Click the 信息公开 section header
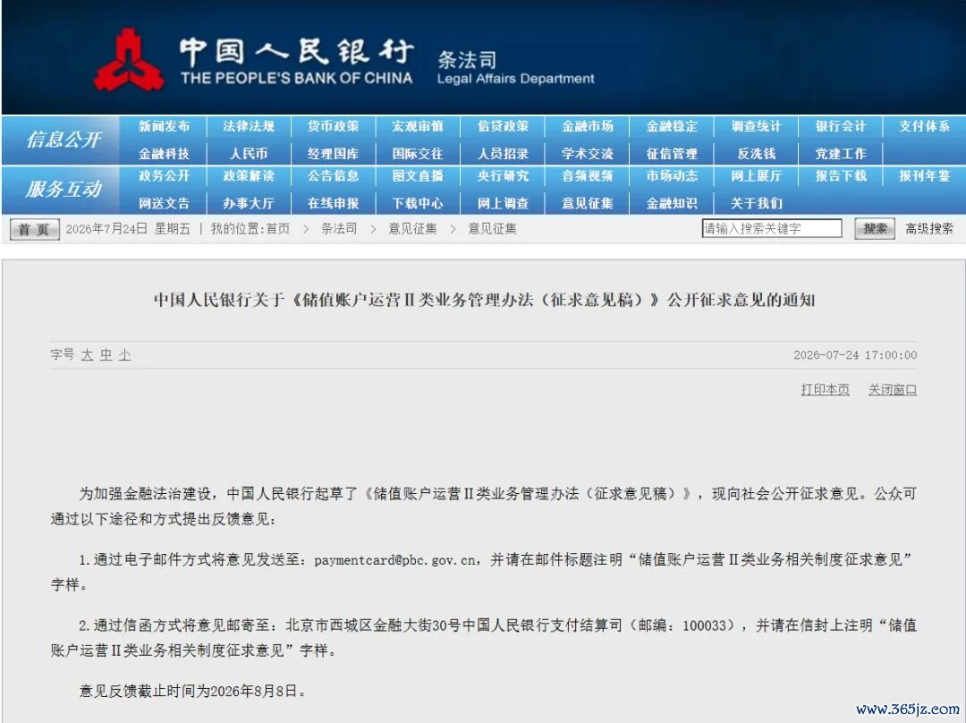 point(64,140)
